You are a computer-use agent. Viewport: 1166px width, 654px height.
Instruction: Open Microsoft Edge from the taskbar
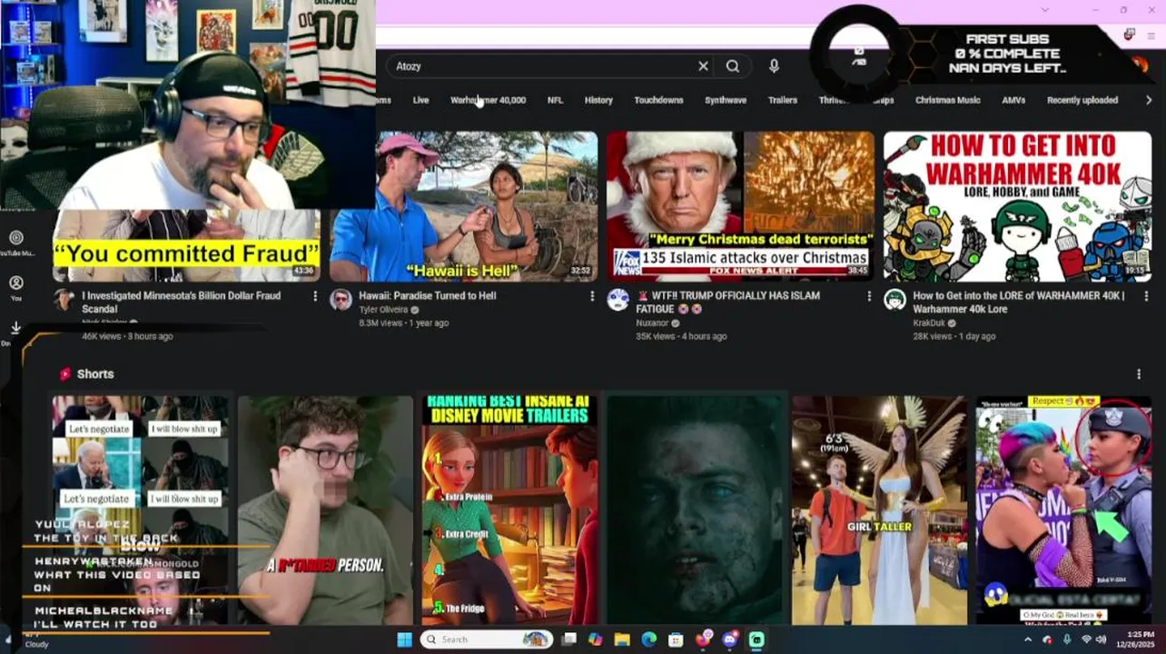click(648, 639)
